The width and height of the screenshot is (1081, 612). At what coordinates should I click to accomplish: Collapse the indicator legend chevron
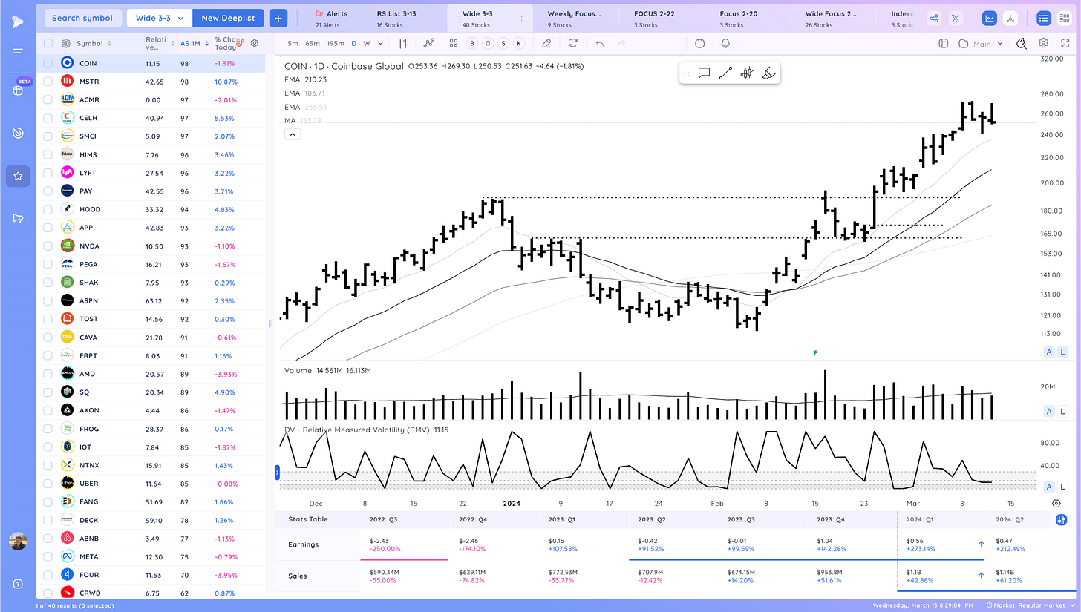(292, 134)
